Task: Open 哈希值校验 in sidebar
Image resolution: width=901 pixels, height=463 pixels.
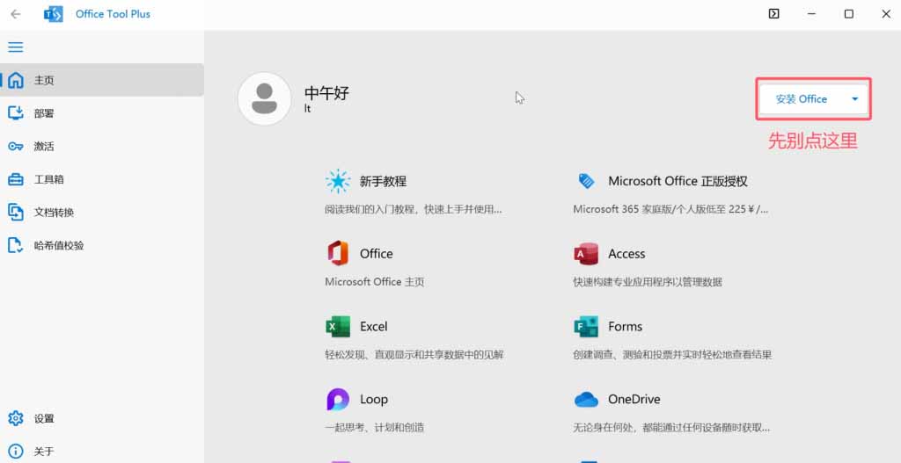Action: pyautogui.click(x=102, y=245)
